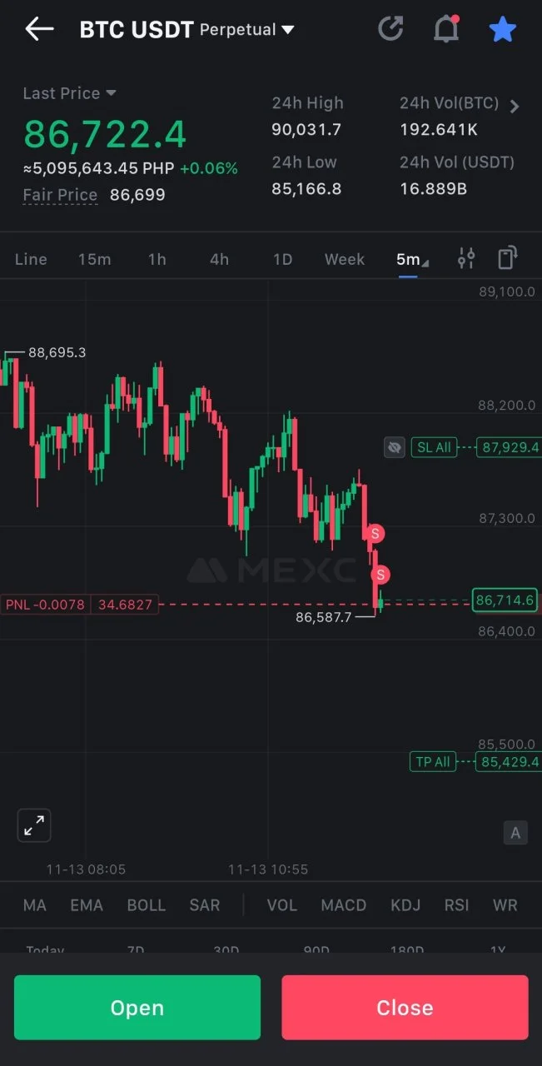Open the price alert bell icon
The height and width of the screenshot is (1066, 542).
point(447,29)
